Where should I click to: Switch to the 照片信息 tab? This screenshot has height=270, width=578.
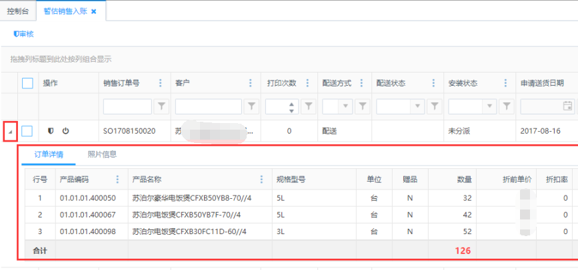(102, 155)
